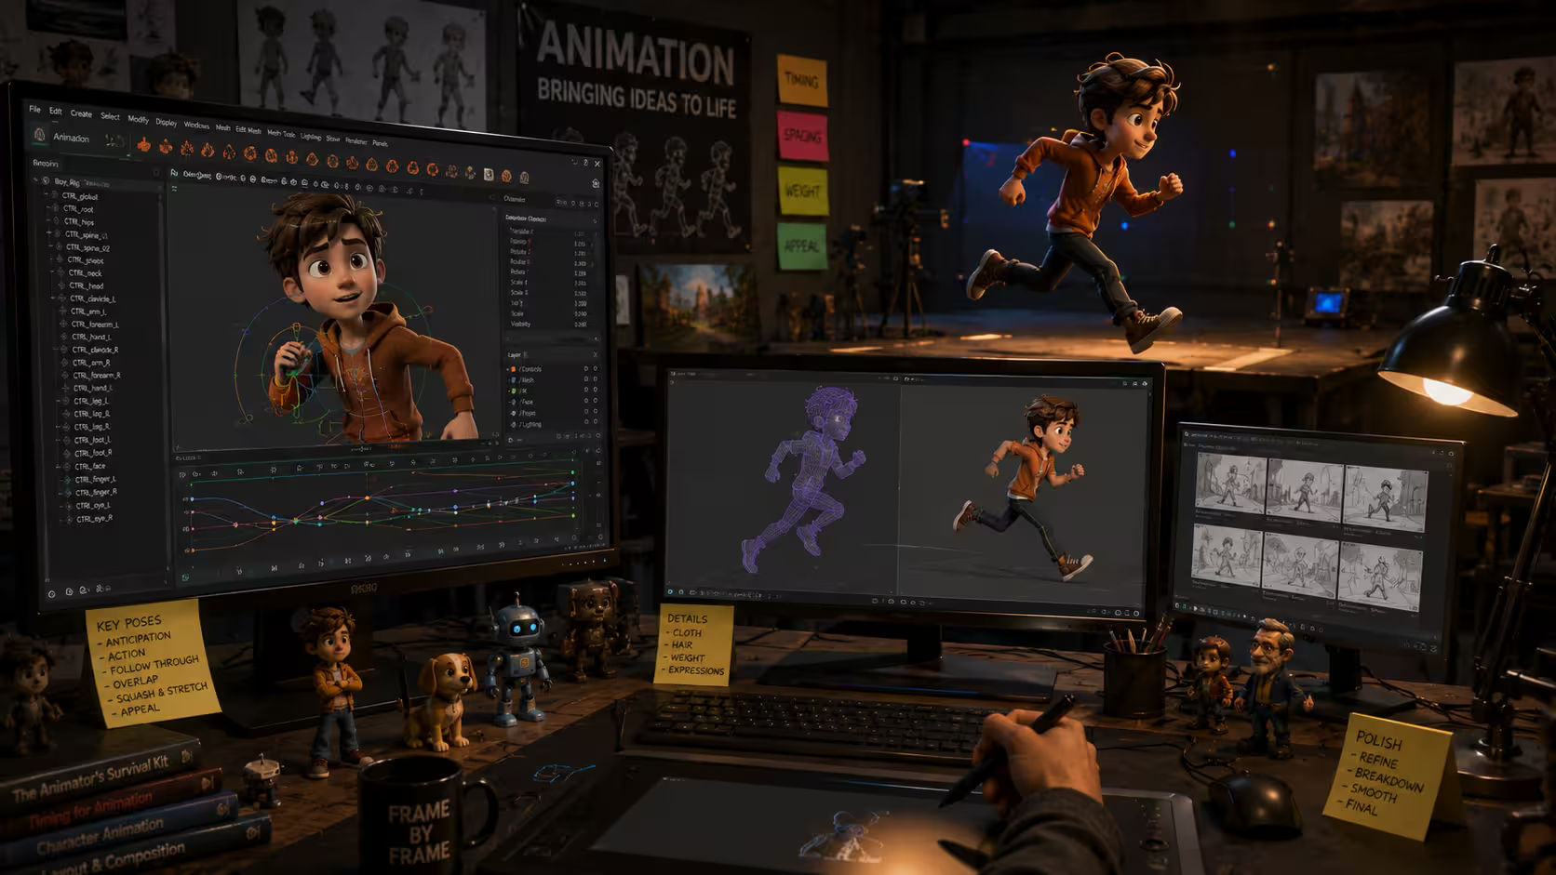The height and width of the screenshot is (875, 1556).
Task: Open the Lighting menu
Action: click(311, 137)
